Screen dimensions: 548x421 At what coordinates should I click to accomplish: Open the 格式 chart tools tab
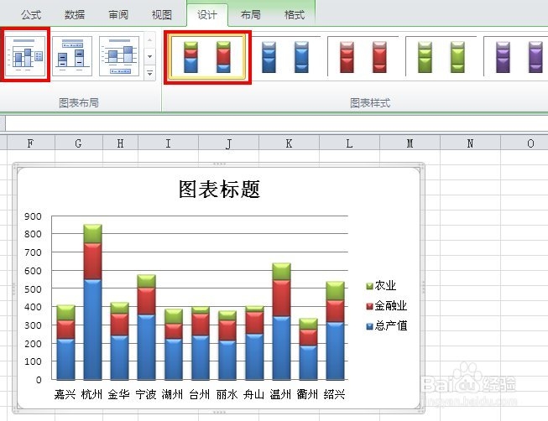click(295, 15)
